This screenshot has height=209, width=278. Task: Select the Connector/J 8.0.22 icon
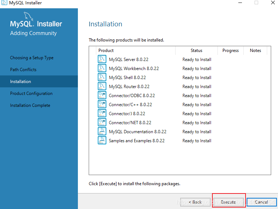(102, 113)
